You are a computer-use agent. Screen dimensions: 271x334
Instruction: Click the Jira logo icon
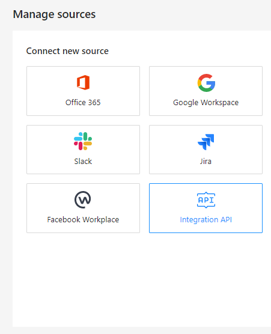coord(206,142)
